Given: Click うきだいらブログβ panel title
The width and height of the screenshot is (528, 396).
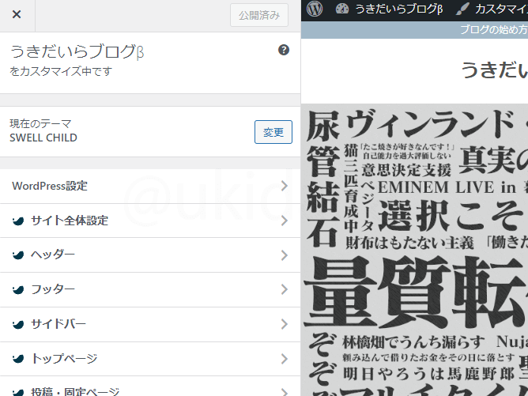Looking at the screenshot, I should pyautogui.click(x=77, y=51).
